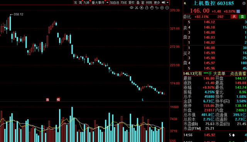Image resolution: width=247 pixels, height=142 pixels.
Task: Click the 市盈(TTM) 25.21 value
Action: pyautogui.click(x=210, y=128)
